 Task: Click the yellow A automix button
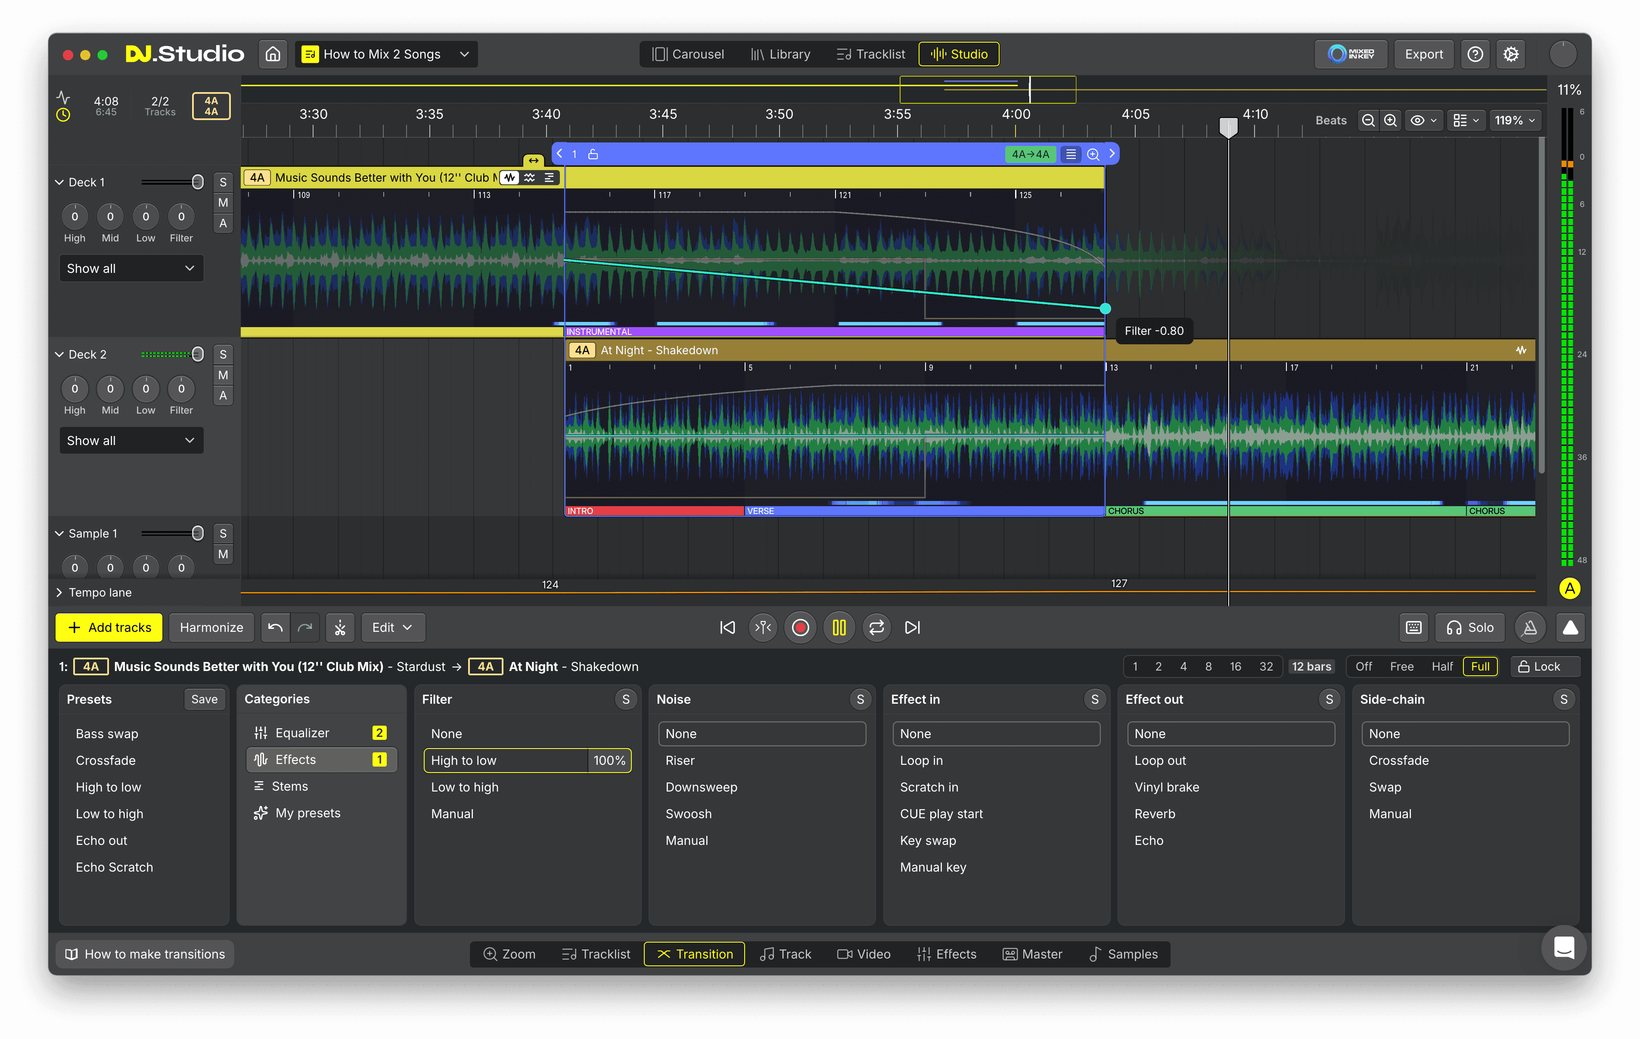point(1569,588)
